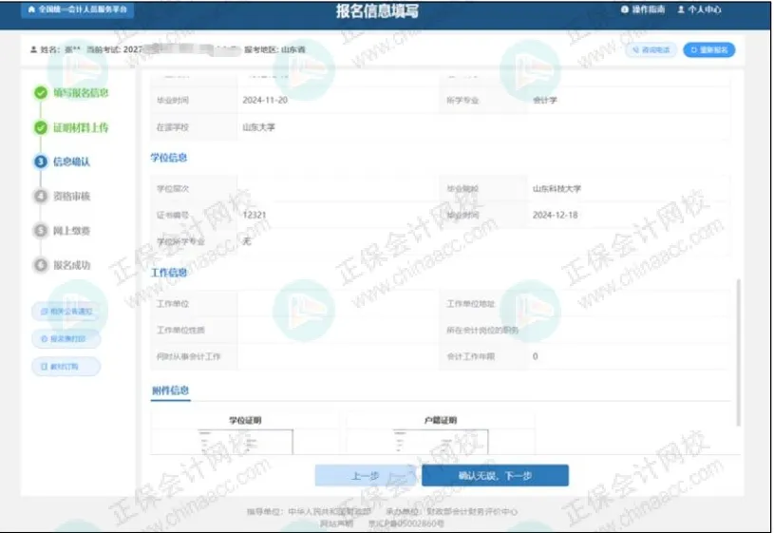Click the 咨询电话 button

point(651,50)
